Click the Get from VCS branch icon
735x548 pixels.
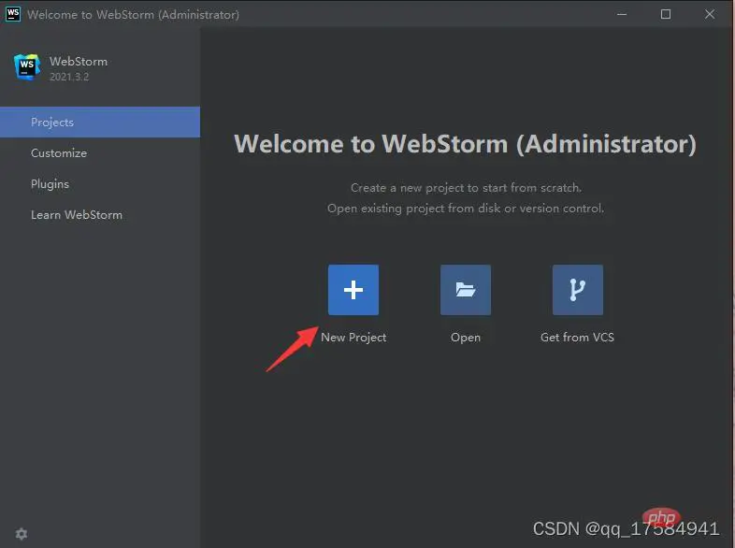coord(578,290)
